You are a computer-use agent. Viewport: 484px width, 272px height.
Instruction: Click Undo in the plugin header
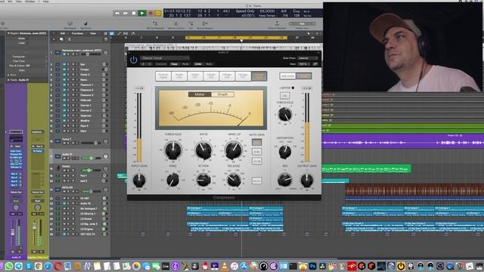198,63
